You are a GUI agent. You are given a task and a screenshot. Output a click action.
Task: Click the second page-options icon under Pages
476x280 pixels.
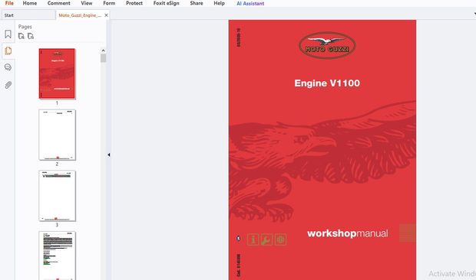pos(31,36)
